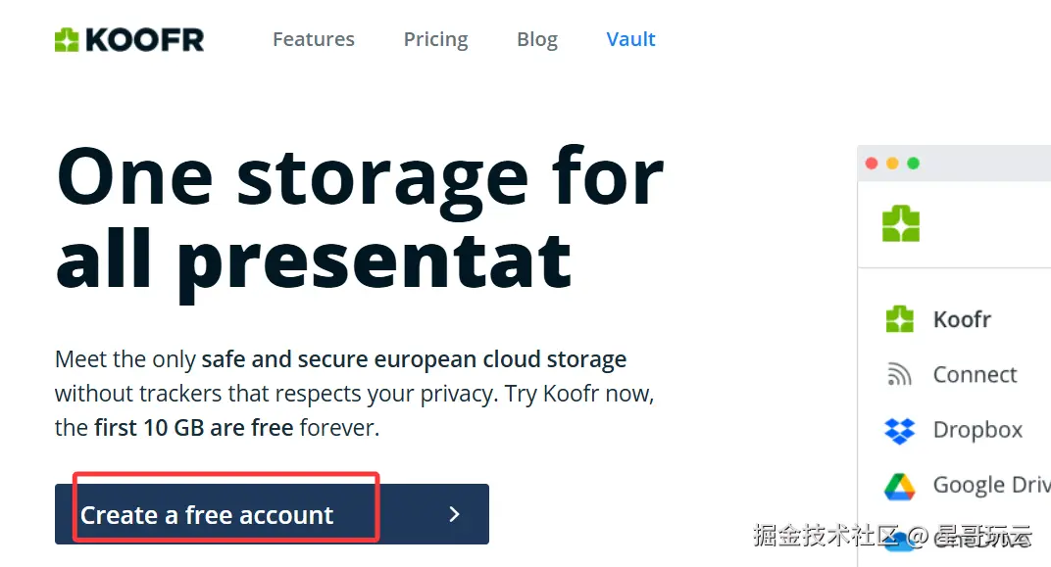Click the Koofr logo in header
The width and height of the screenshot is (1051, 567).
129,40
